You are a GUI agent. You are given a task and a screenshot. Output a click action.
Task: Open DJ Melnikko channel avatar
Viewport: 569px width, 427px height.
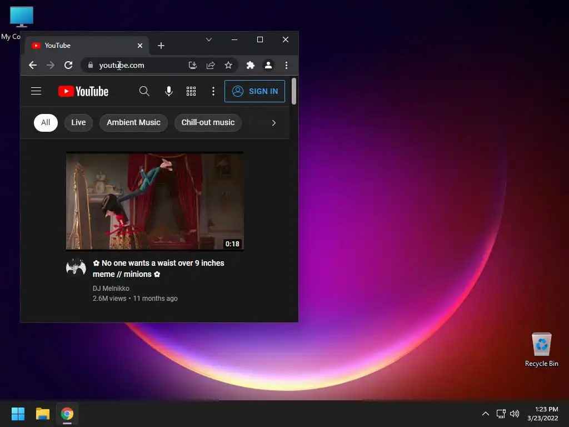click(76, 267)
